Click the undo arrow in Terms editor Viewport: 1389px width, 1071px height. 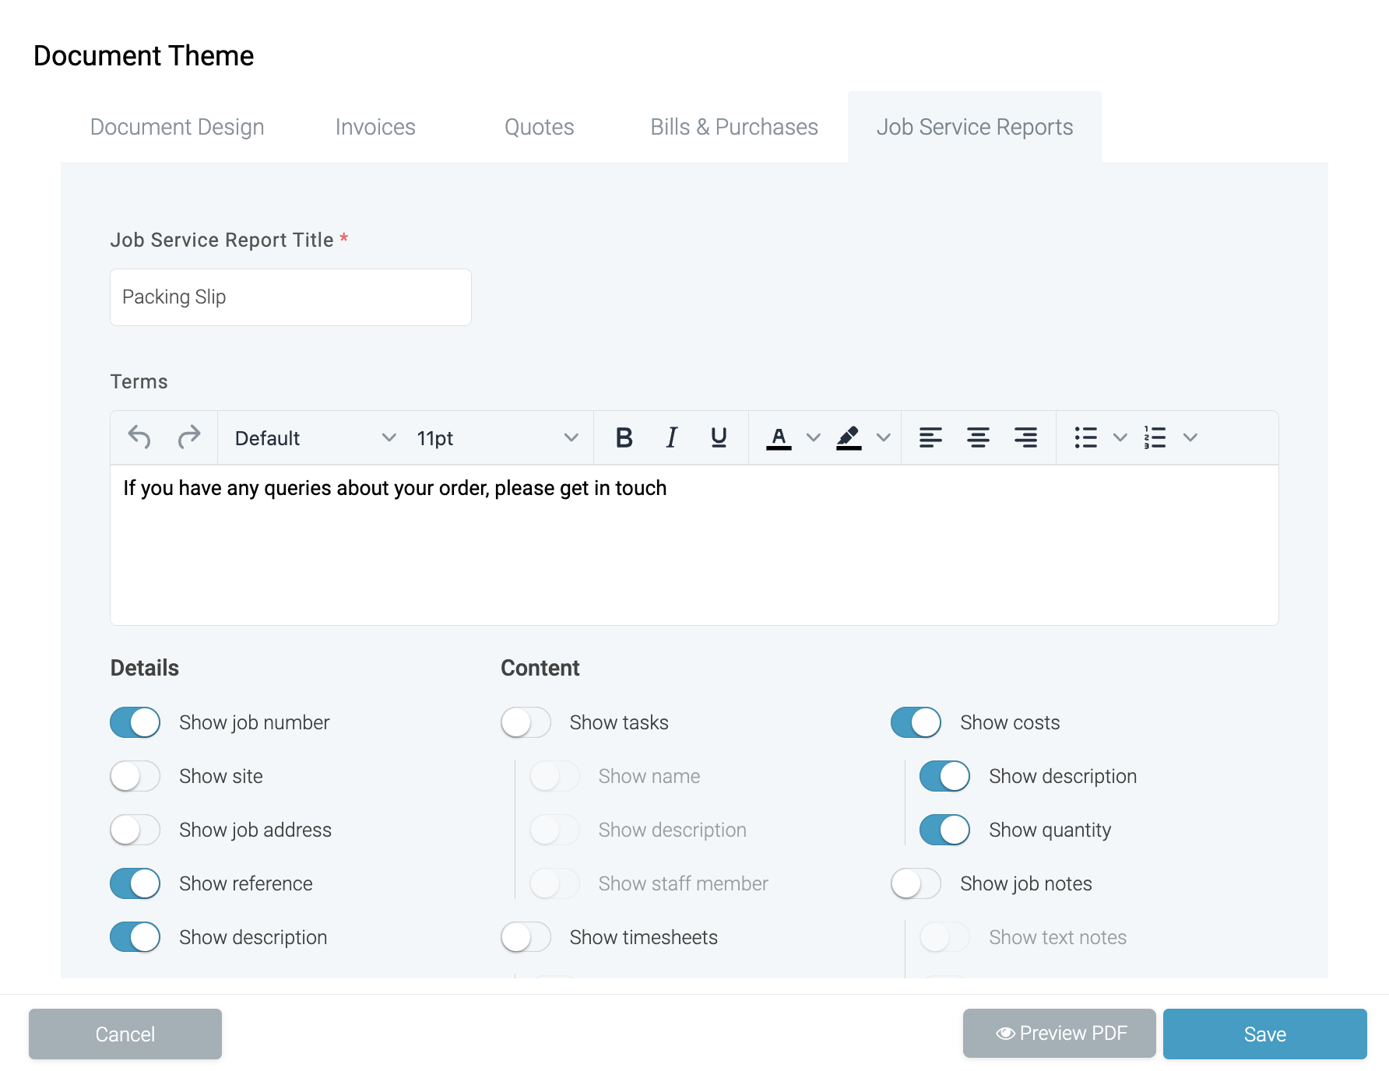(x=139, y=437)
